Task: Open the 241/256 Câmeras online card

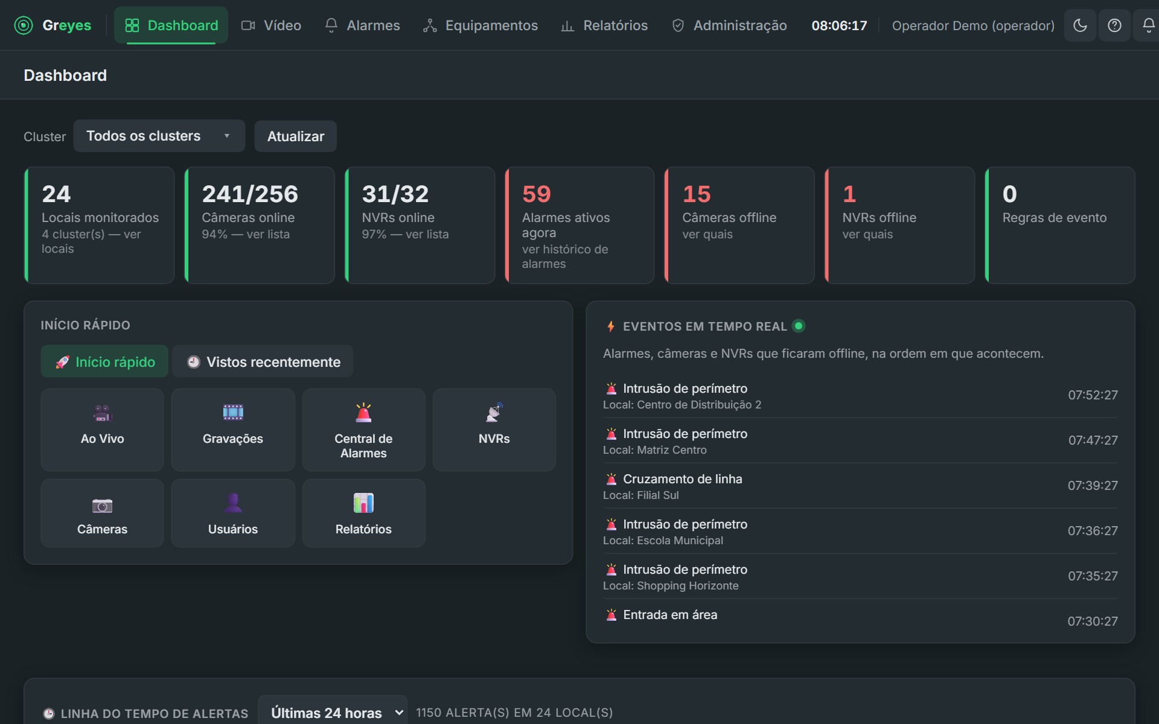Action: [260, 225]
